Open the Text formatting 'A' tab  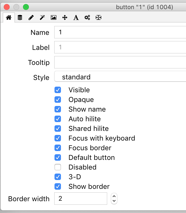pyautogui.click(x=76, y=18)
